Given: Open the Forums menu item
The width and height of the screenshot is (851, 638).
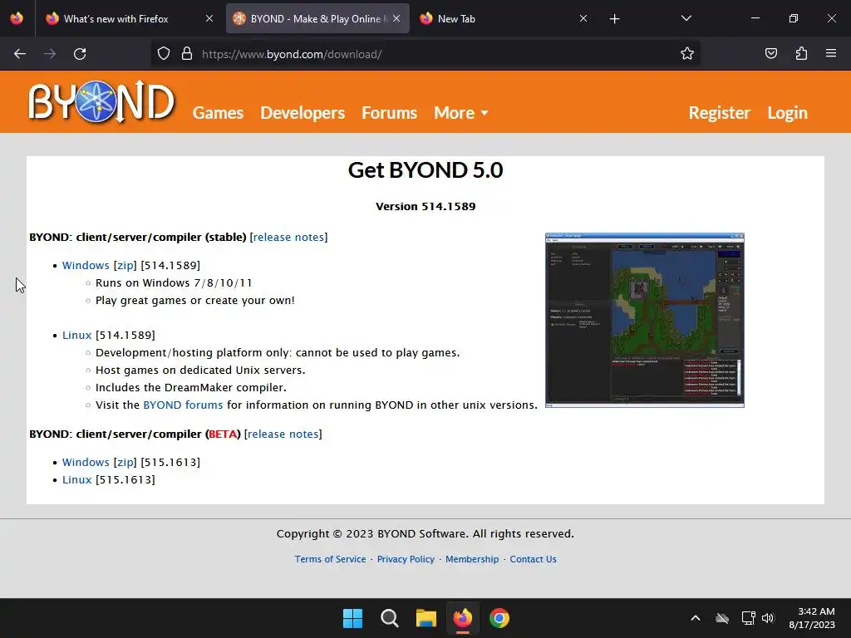Looking at the screenshot, I should point(389,113).
